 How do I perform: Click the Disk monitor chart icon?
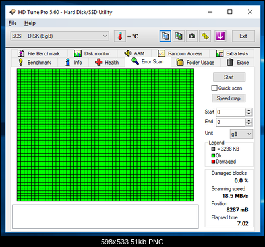click(x=78, y=53)
